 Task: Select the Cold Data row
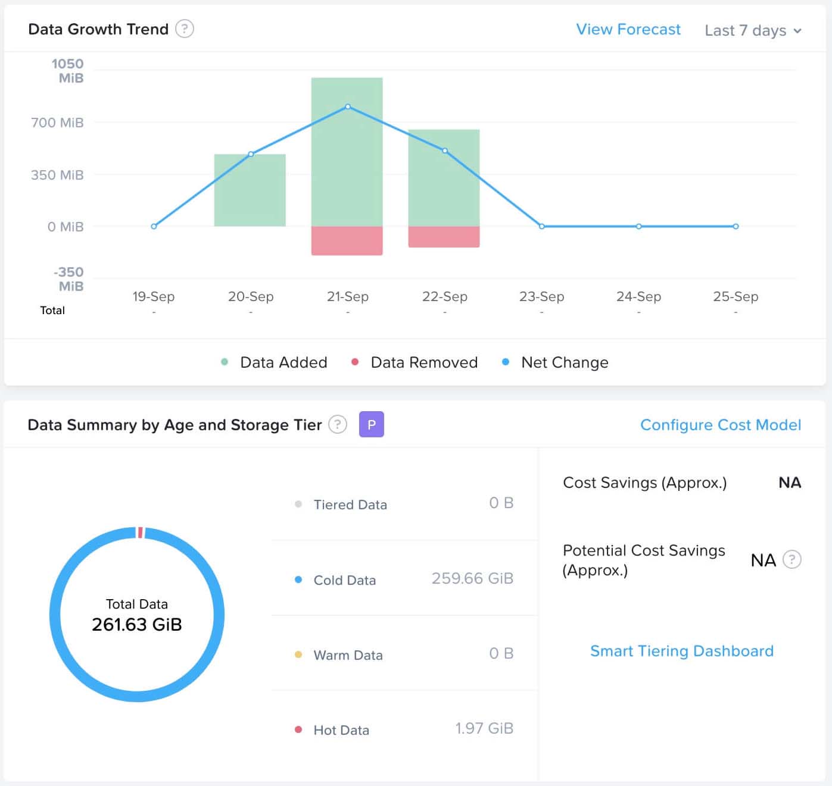coord(405,579)
